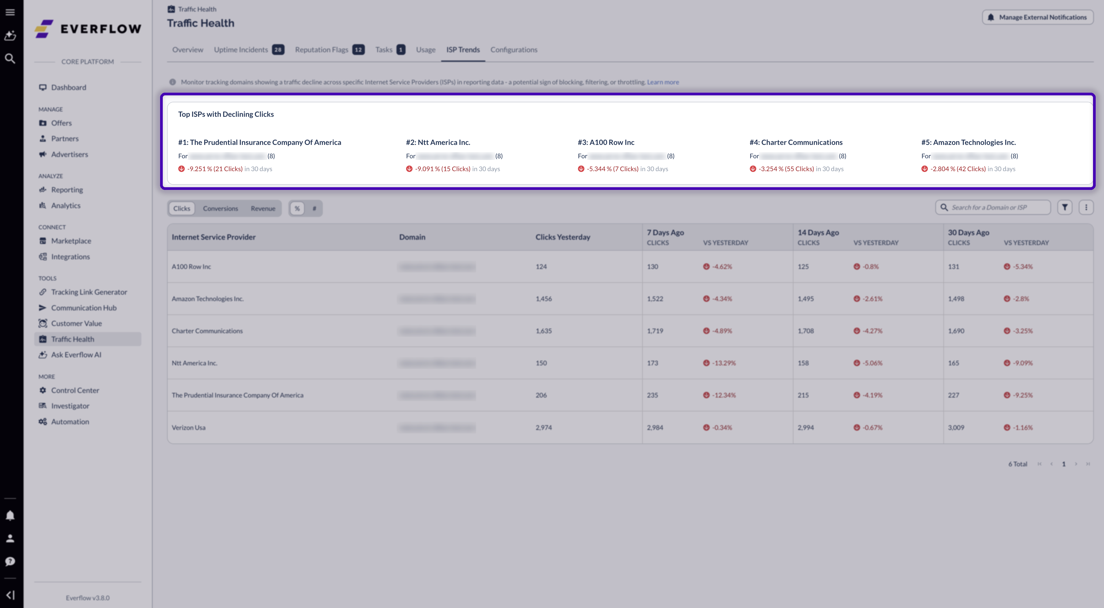Sort by Clicks Yesterday column
Image resolution: width=1104 pixels, height=608 pixels.
pyautogui.click(x=563, y=237)
